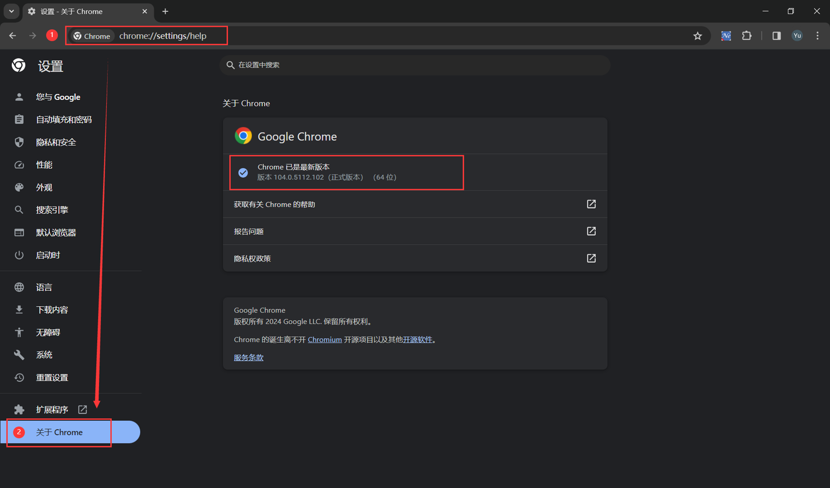Click the magnifier icon in settings search
The width and height of the screenshot is (830, 488).
click(231, 65)
